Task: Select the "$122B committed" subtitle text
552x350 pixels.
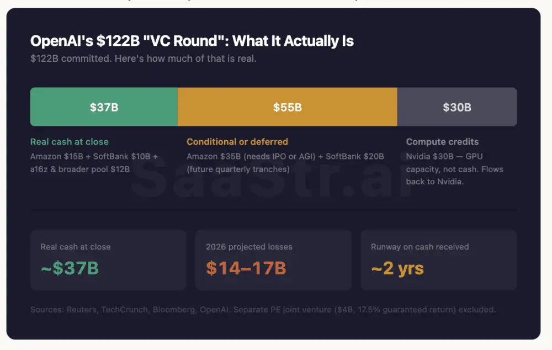Action: 144,58
